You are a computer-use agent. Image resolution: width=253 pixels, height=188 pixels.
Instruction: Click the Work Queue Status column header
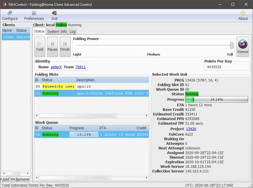click(55, 128)
